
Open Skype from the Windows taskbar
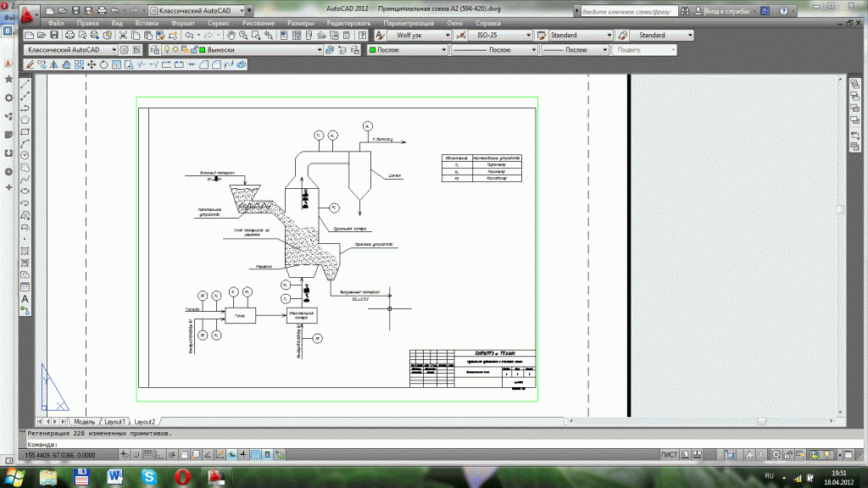click(x=149, y=476)
